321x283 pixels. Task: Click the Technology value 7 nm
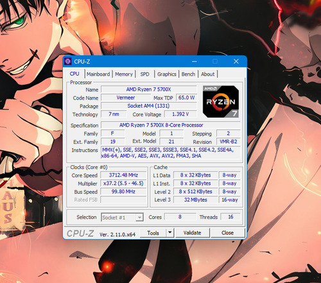[x=114, y=114]
